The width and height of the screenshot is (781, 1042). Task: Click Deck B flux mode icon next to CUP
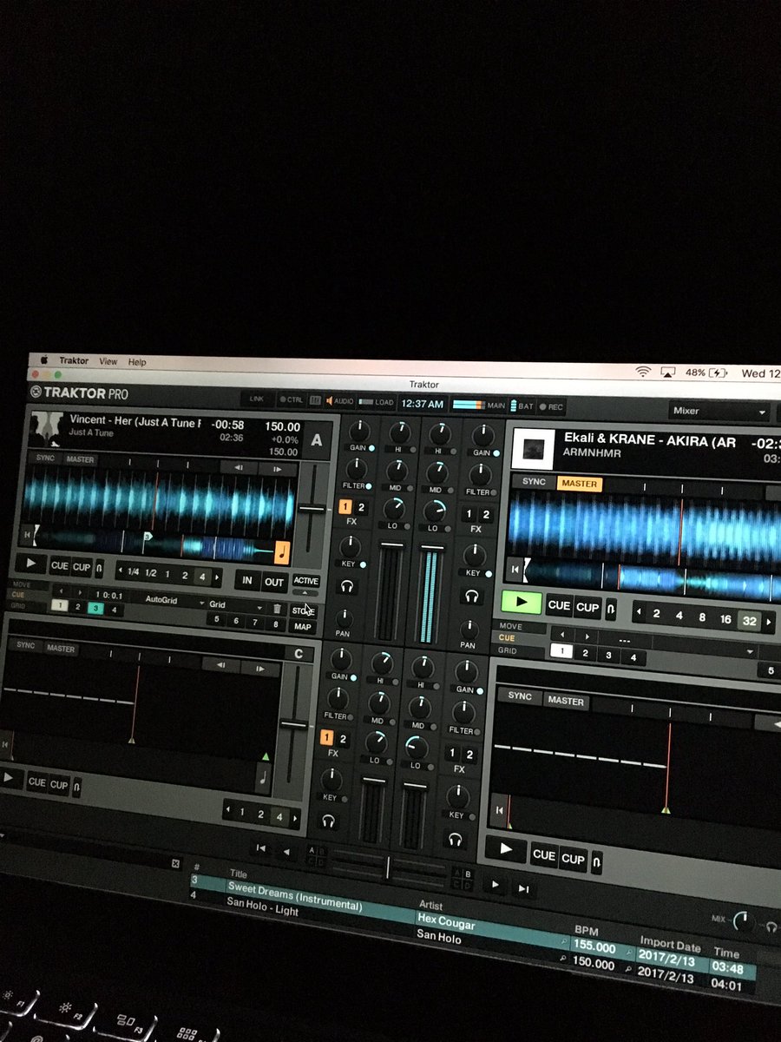611,609
